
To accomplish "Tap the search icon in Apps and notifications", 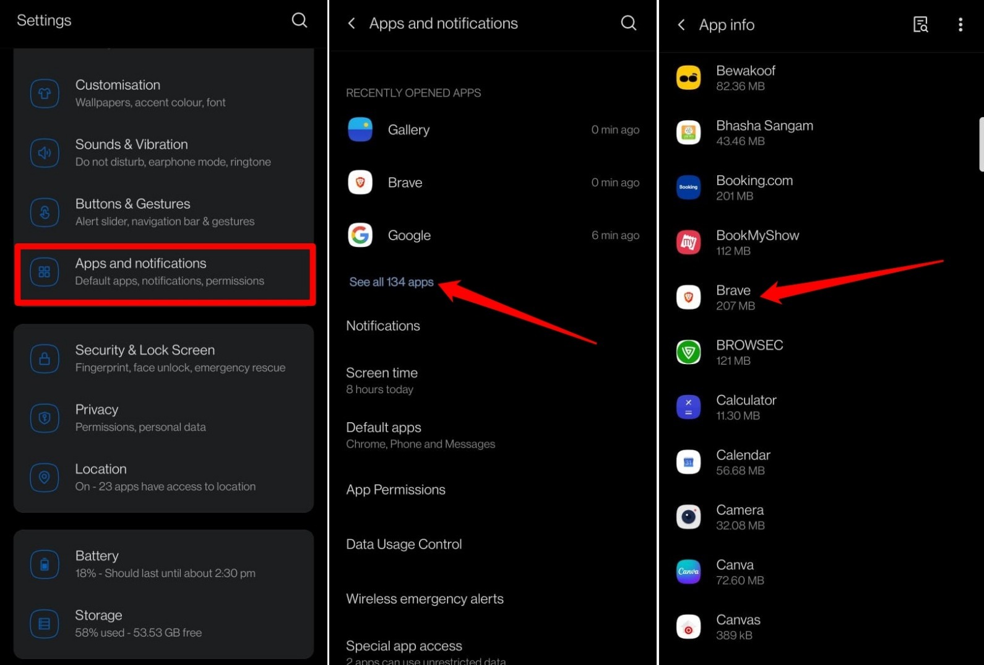I will pos(629,23).
